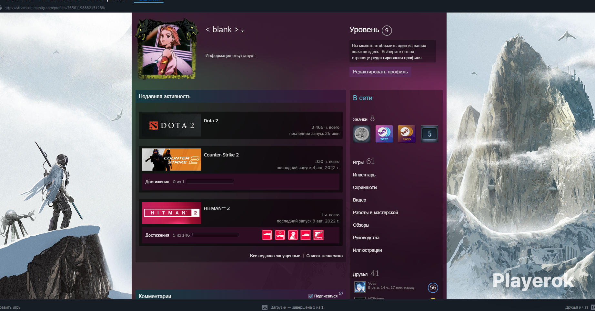
Task: Open the Steam 2023 badge
Action: 407,134
